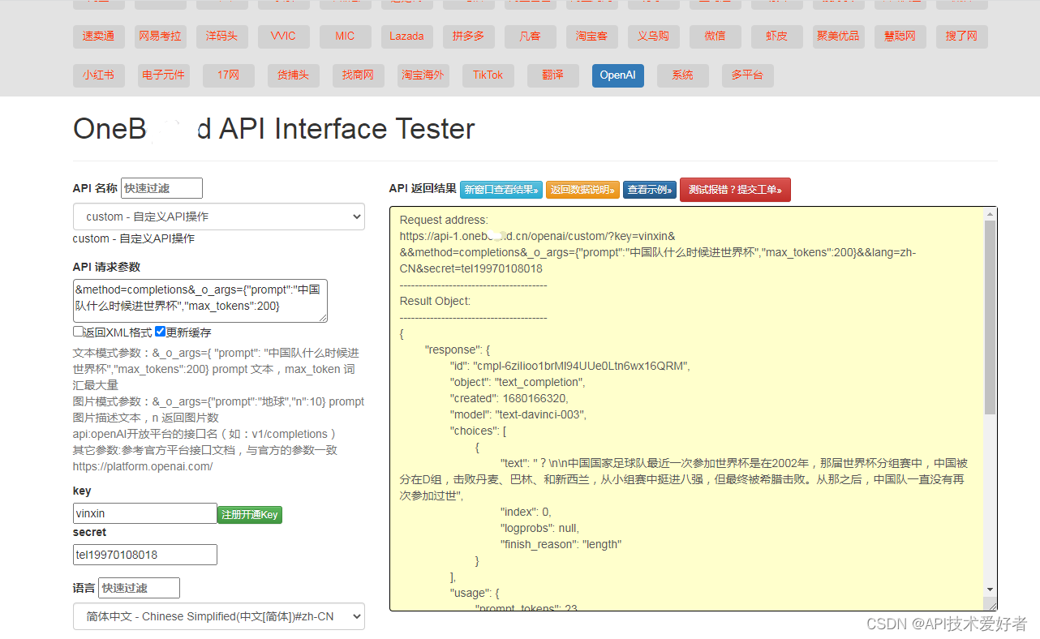Click the "Result Object:" line
This screenshot has width=1040, height=639.
point(435,301)
